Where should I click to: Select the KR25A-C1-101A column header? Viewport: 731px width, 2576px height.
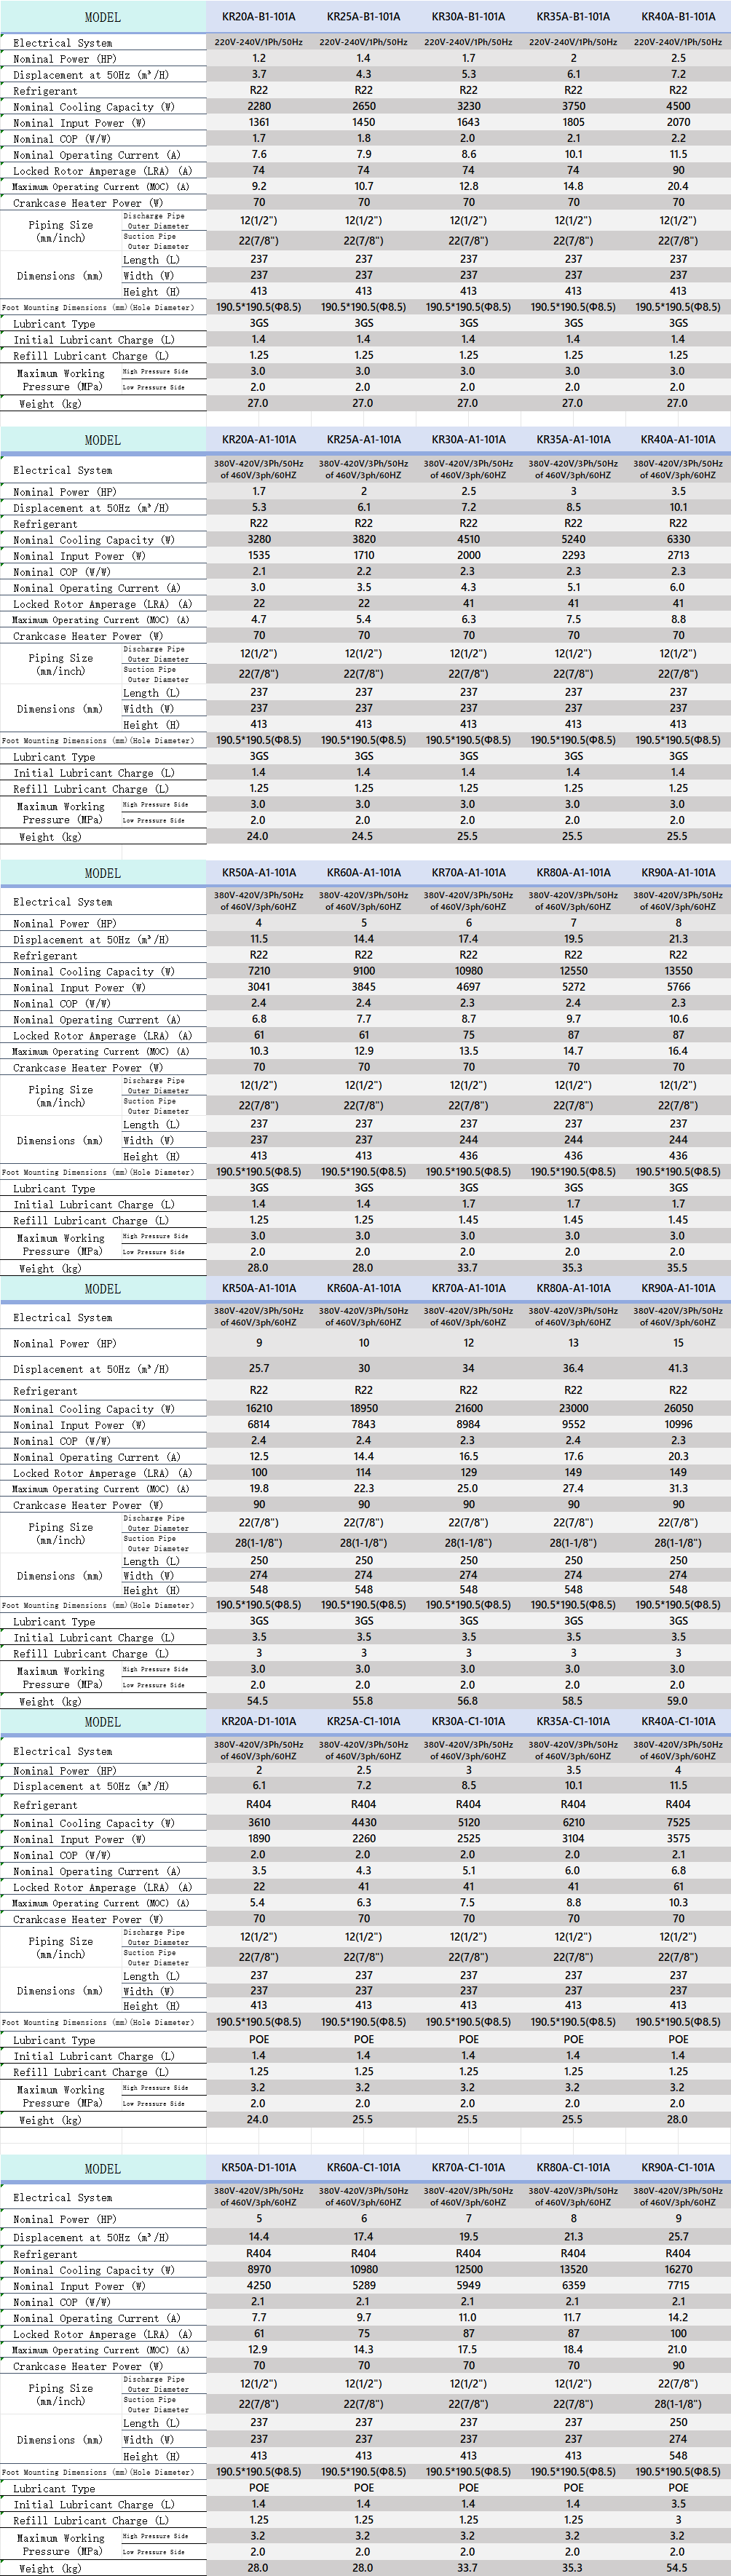363,1722
